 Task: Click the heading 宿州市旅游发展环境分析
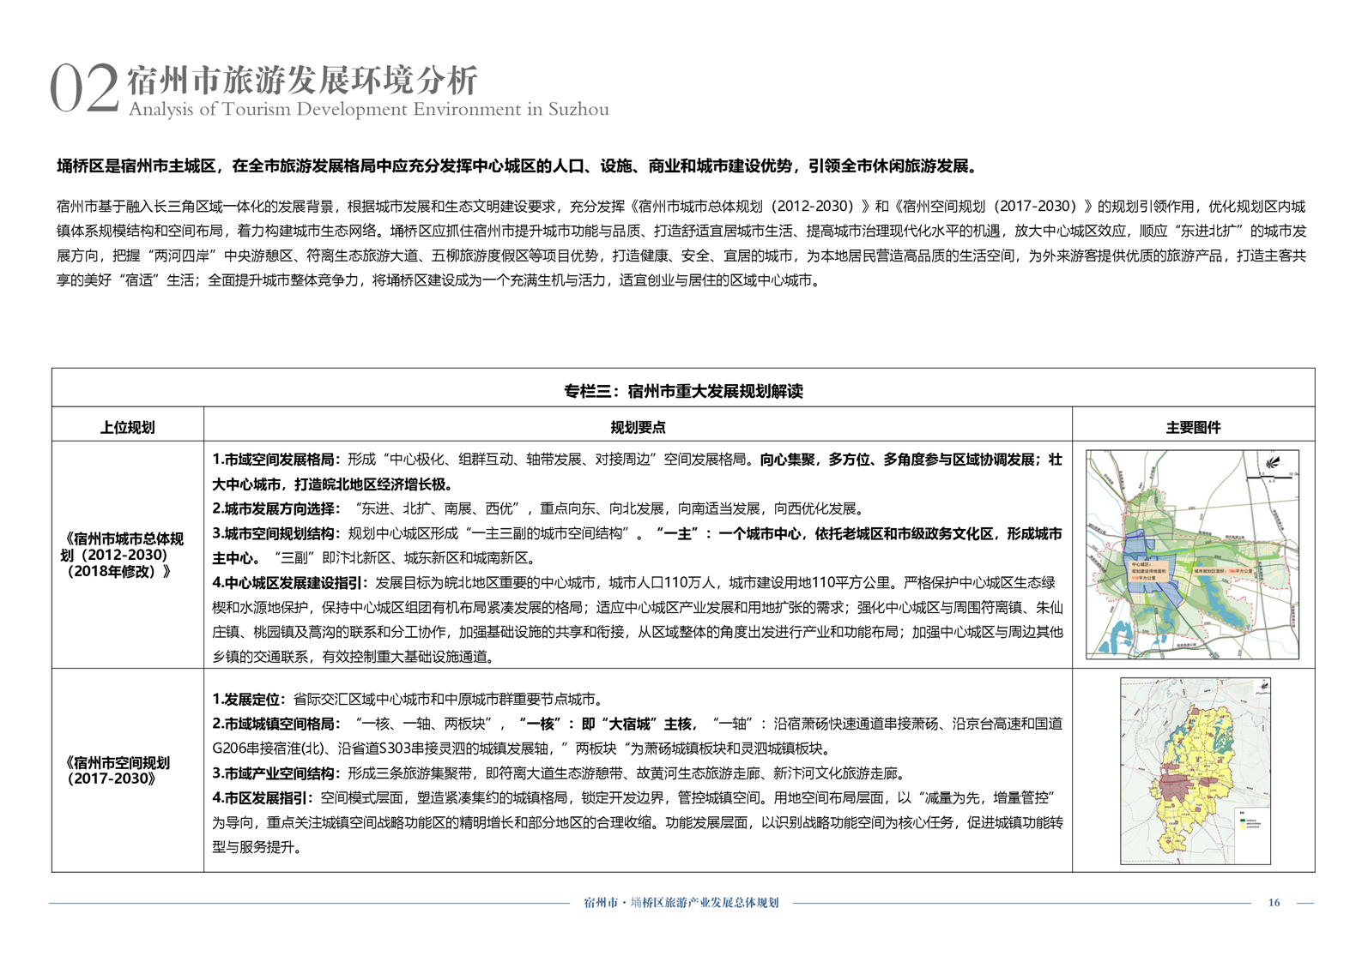tap(302, 81)
